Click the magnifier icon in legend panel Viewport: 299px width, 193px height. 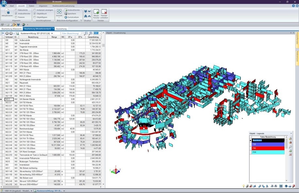pos(290,147)
